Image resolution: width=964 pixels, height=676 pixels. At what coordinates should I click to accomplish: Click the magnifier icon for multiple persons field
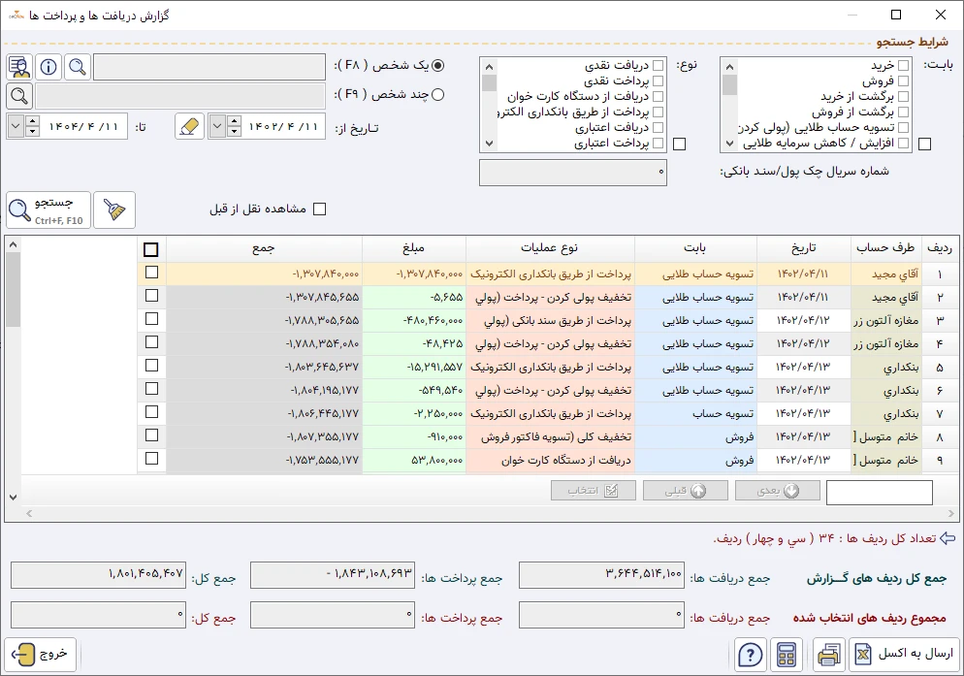point(19,96)
